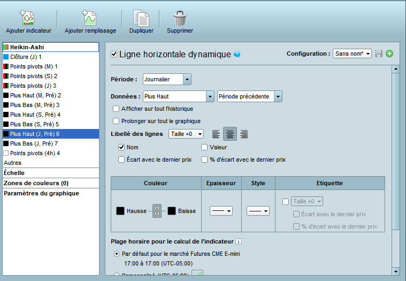406x281 pixels.
Task: Add new configuration with green plus icon
Action: (389, 54)
